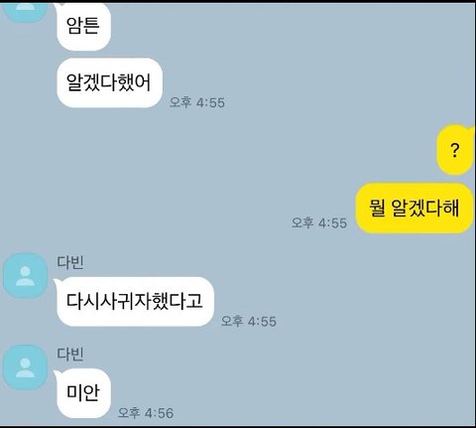Image resolution: width=476 pixels, height=428 pixels.
Task: Open 다빈's avatar beside the 미안 message
Action: pos(26,367)
